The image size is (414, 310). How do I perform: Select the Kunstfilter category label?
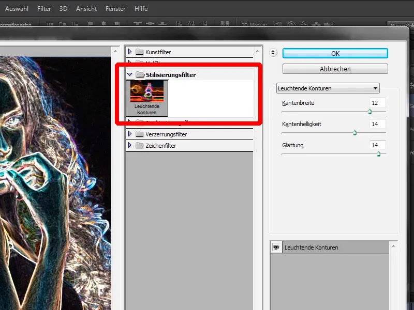(158, 52)
